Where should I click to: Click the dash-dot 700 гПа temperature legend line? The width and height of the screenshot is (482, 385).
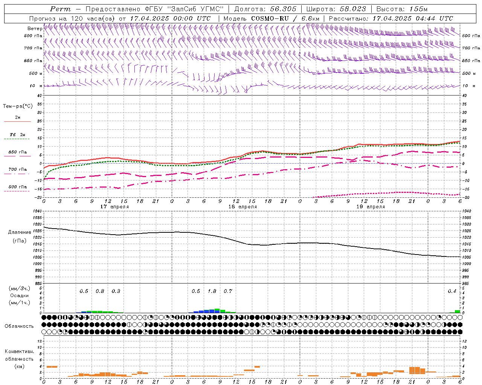point(17,174)
